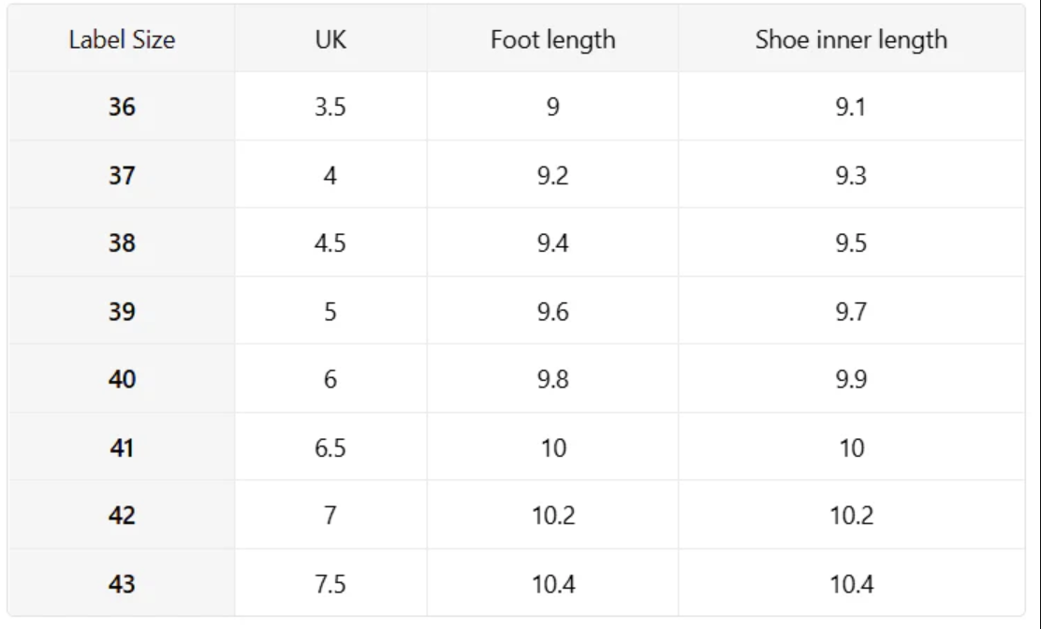
Task: Click the Label Size column header
Action: (x=122, y=40)
